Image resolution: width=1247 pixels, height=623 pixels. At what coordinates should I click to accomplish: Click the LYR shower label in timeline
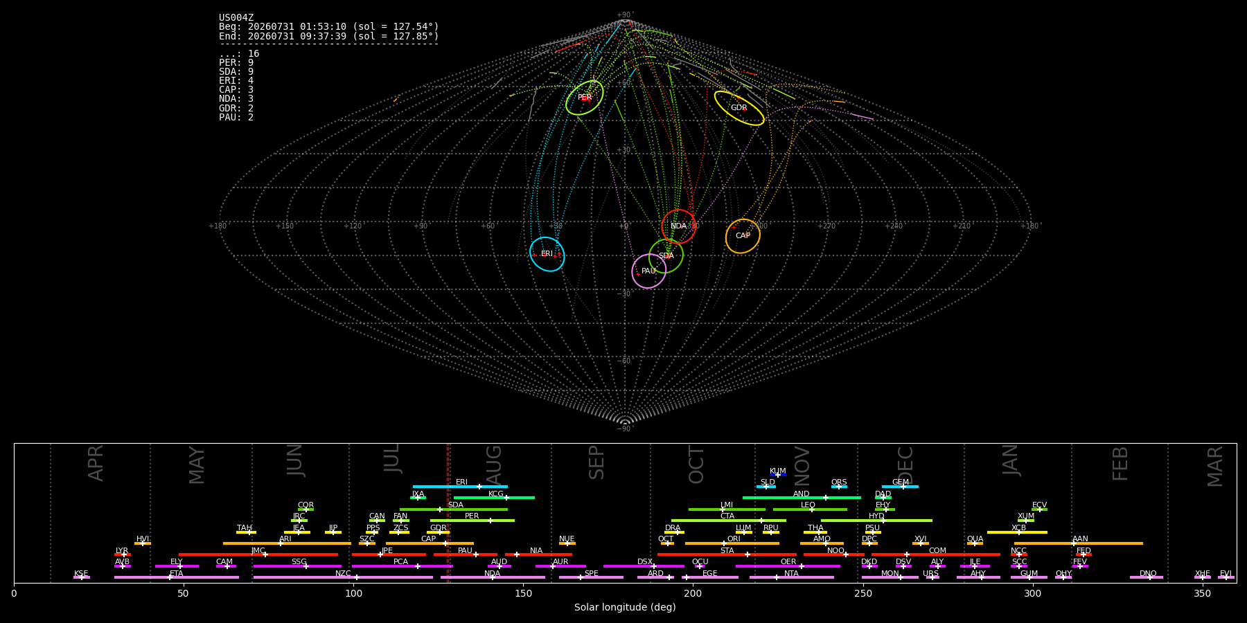coord(122,551)
